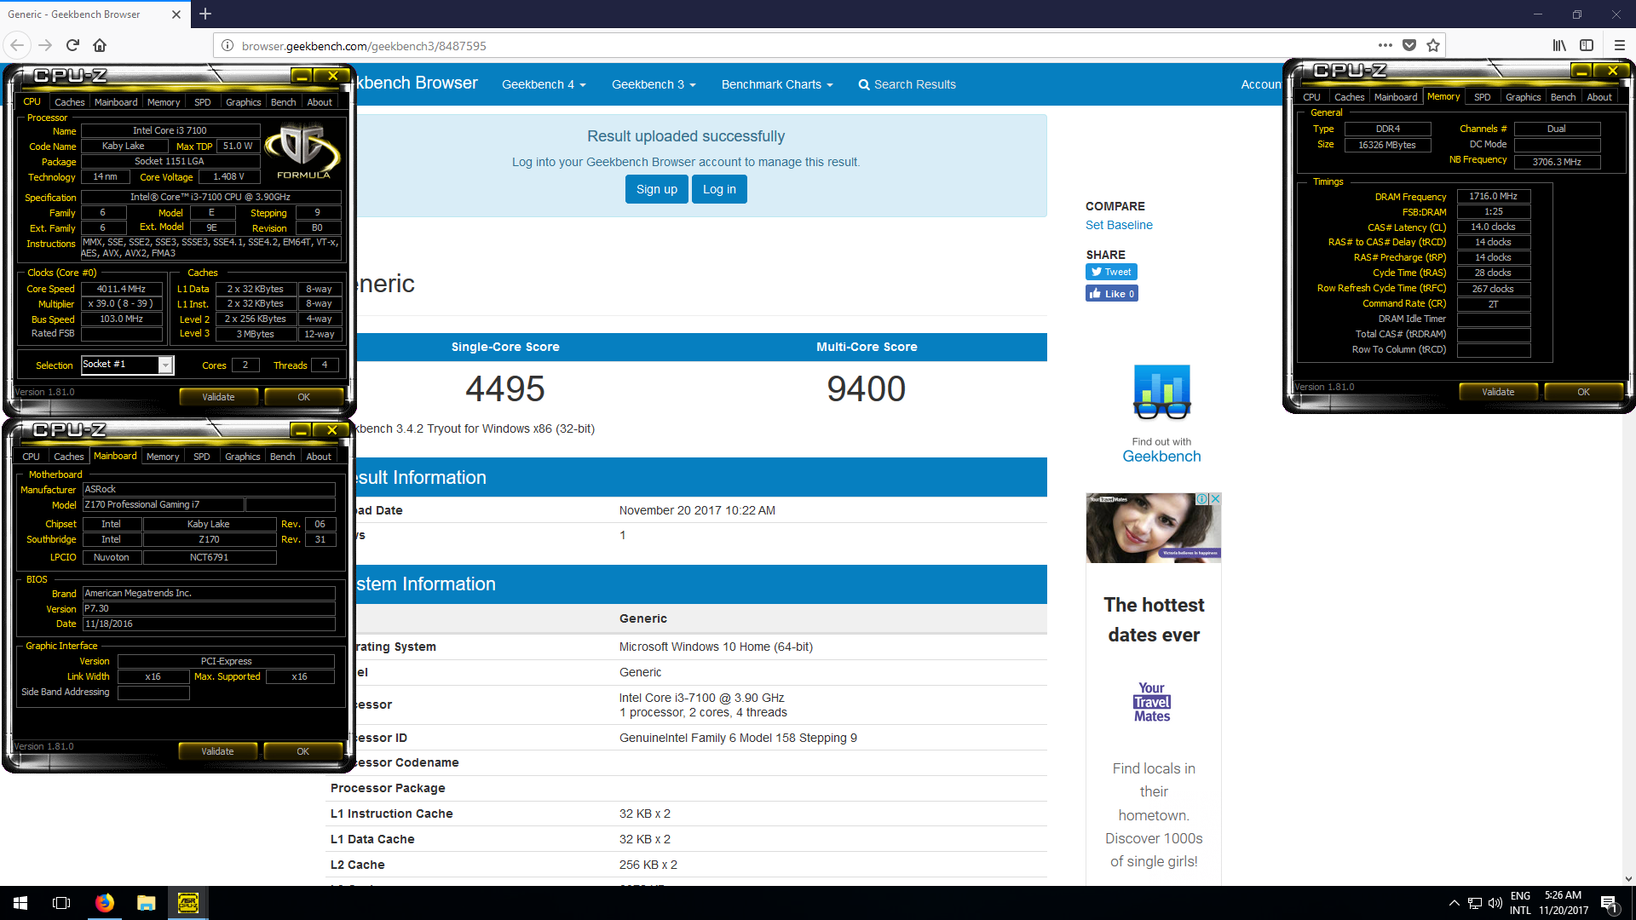The image size is (1636, 920).
Task: Switch input language ENG INTL indicator
Action: click(1520, 903)
